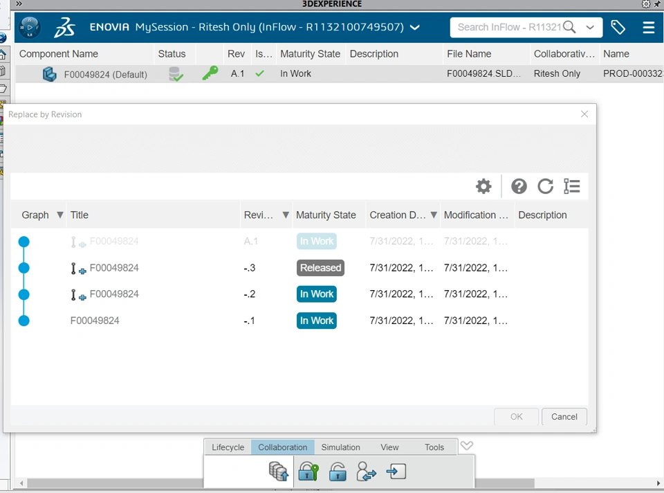The image size is (664, 493).
Task: Click the Modification column header
Action: [476, 215]
